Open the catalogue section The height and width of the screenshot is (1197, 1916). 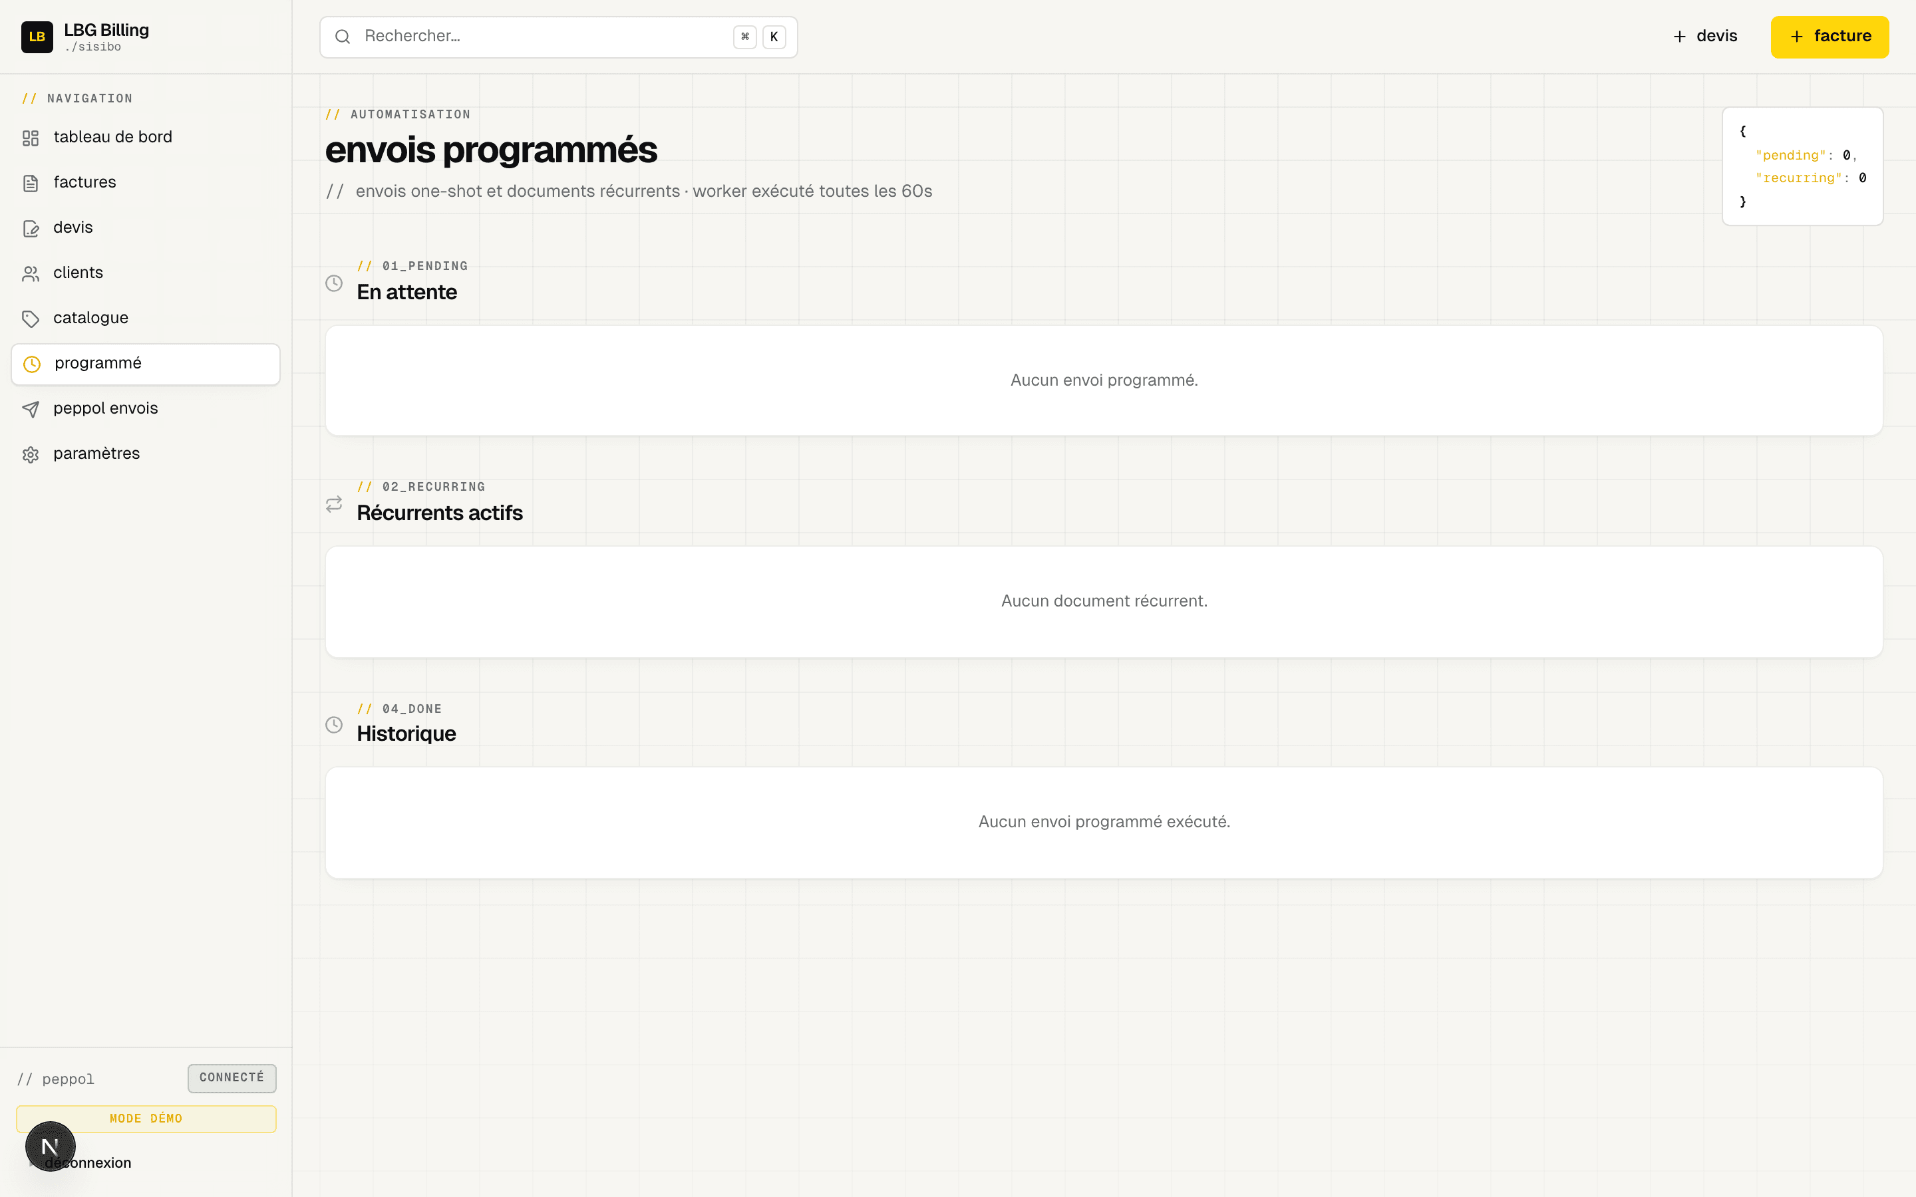[146, 319]
